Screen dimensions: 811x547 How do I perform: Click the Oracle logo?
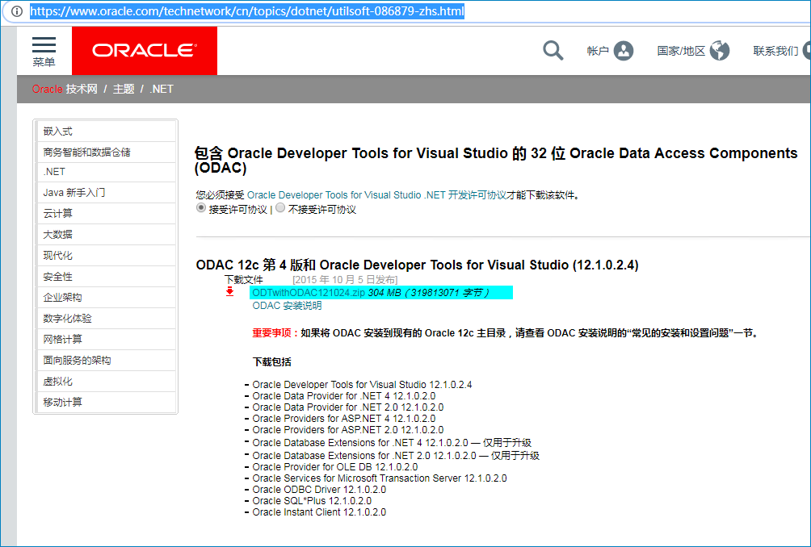click(x=145, y=51)
